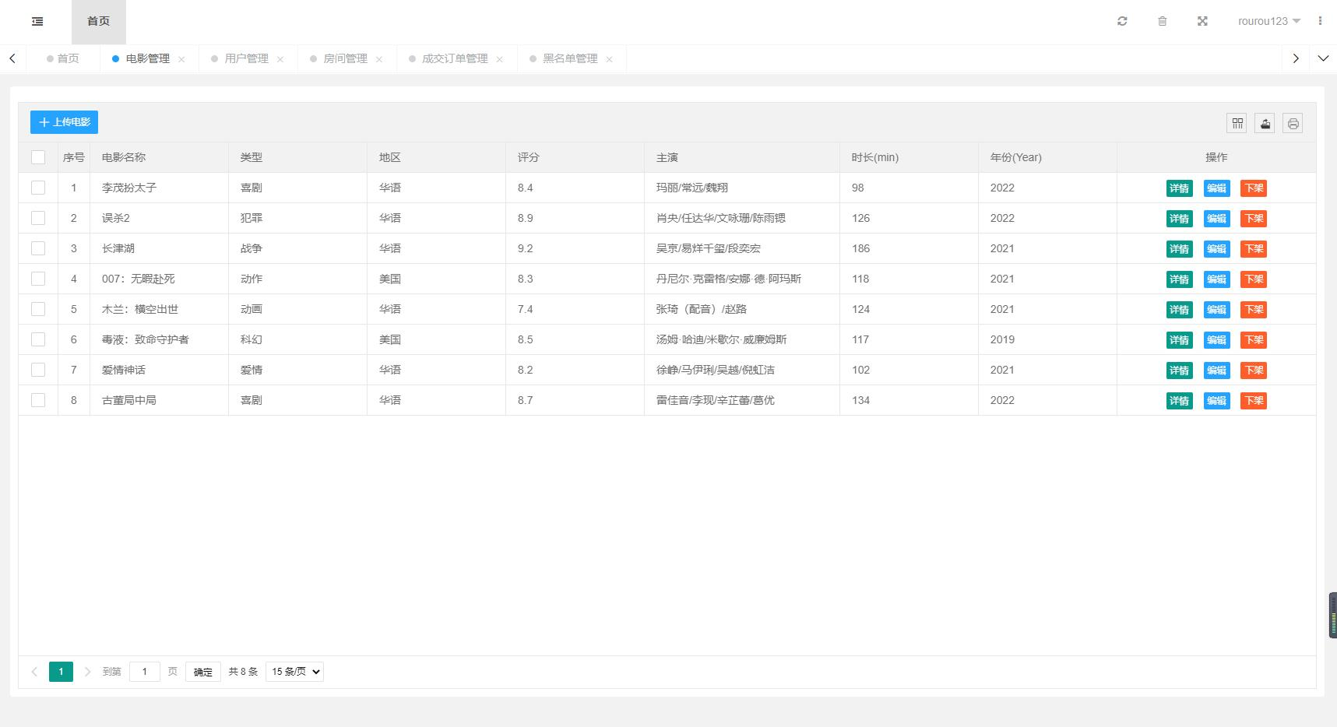Close the 房间管理 tab
Image resolution: width=1337 pixels, height=727 pixels.
(x=379, y=59)
